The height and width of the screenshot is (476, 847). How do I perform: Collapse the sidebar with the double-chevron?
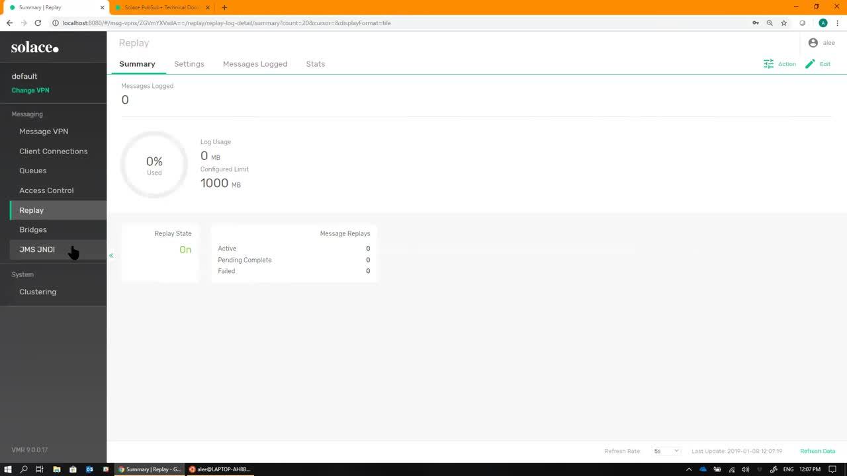coord(111,255)
